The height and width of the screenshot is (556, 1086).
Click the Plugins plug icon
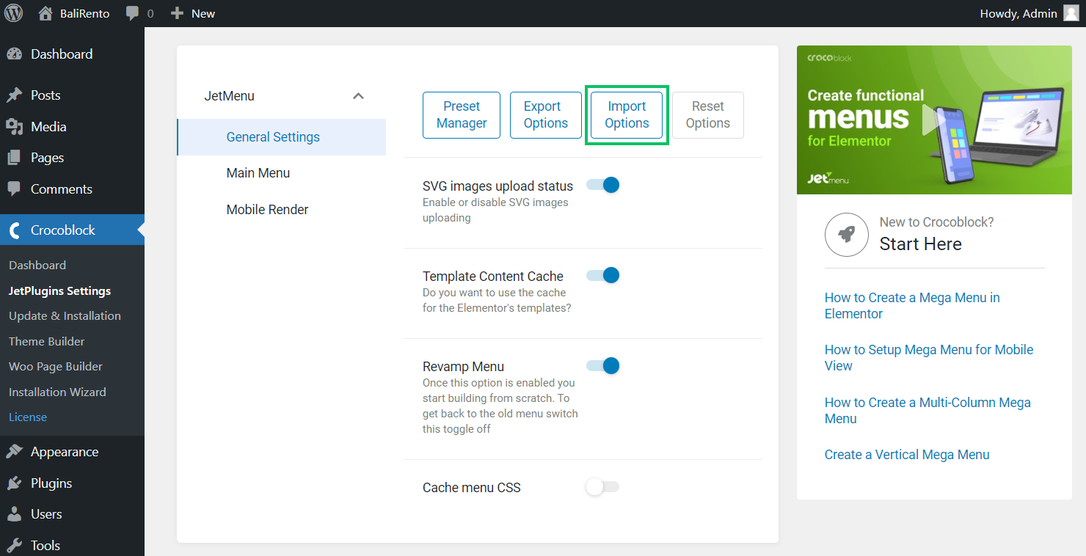(x=14, y=483)
